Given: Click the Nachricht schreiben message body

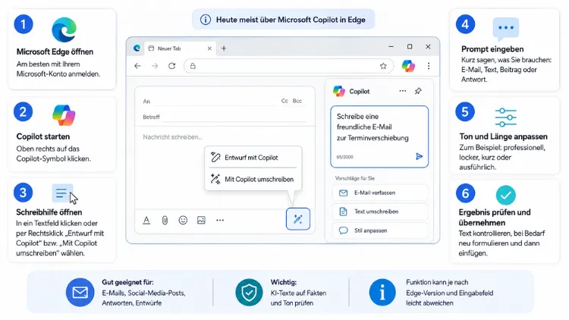Looking at the screenshot, I should (225, 167).
